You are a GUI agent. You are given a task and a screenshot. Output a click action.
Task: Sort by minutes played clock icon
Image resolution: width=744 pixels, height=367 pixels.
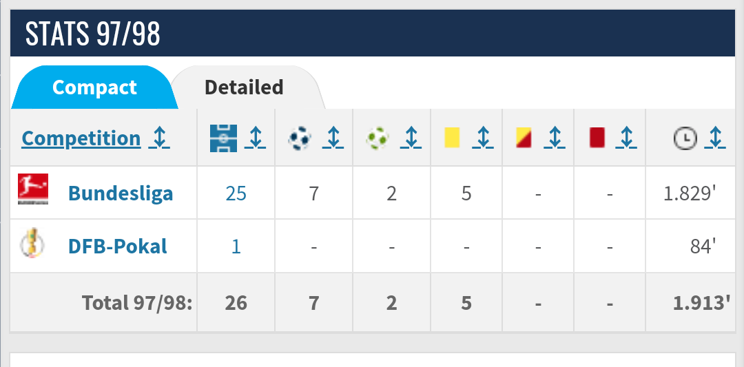[x=683, y=138]
